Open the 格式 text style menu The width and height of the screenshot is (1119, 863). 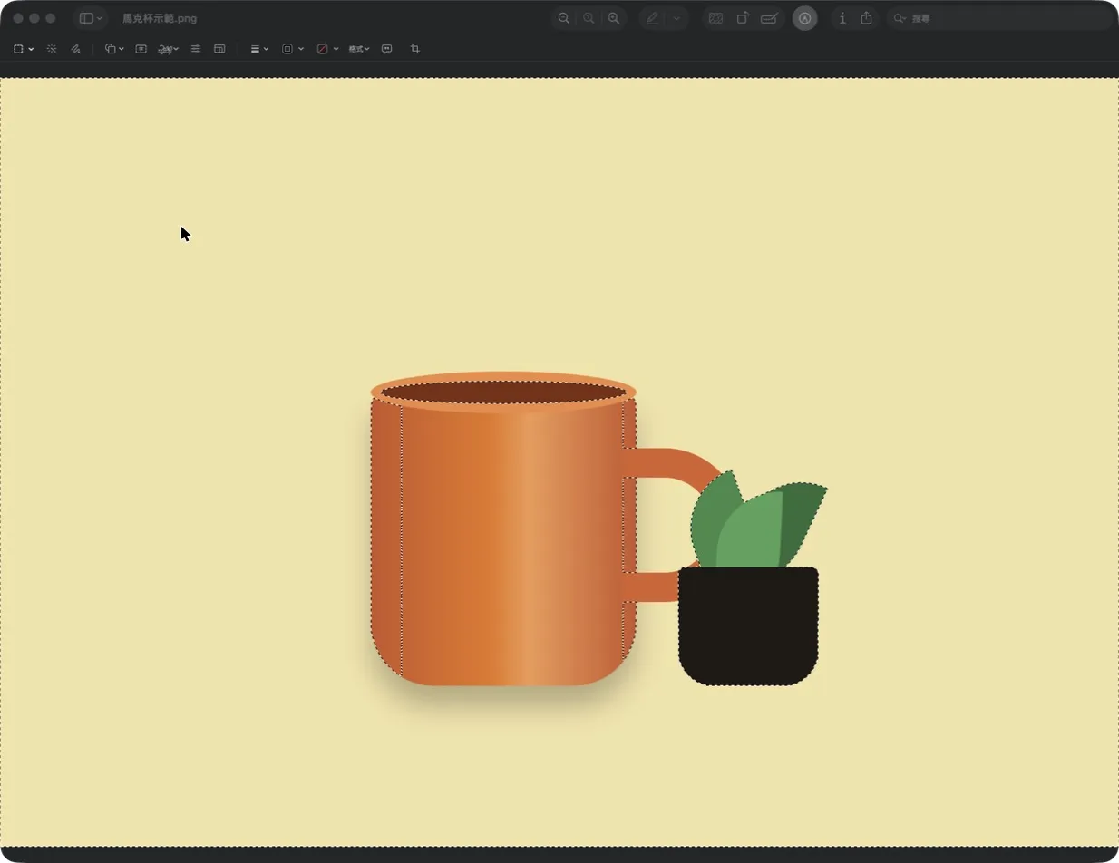(359, 49)
